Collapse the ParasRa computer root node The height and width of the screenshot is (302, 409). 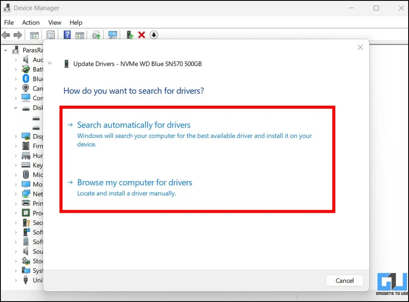(x=5, y=50)
